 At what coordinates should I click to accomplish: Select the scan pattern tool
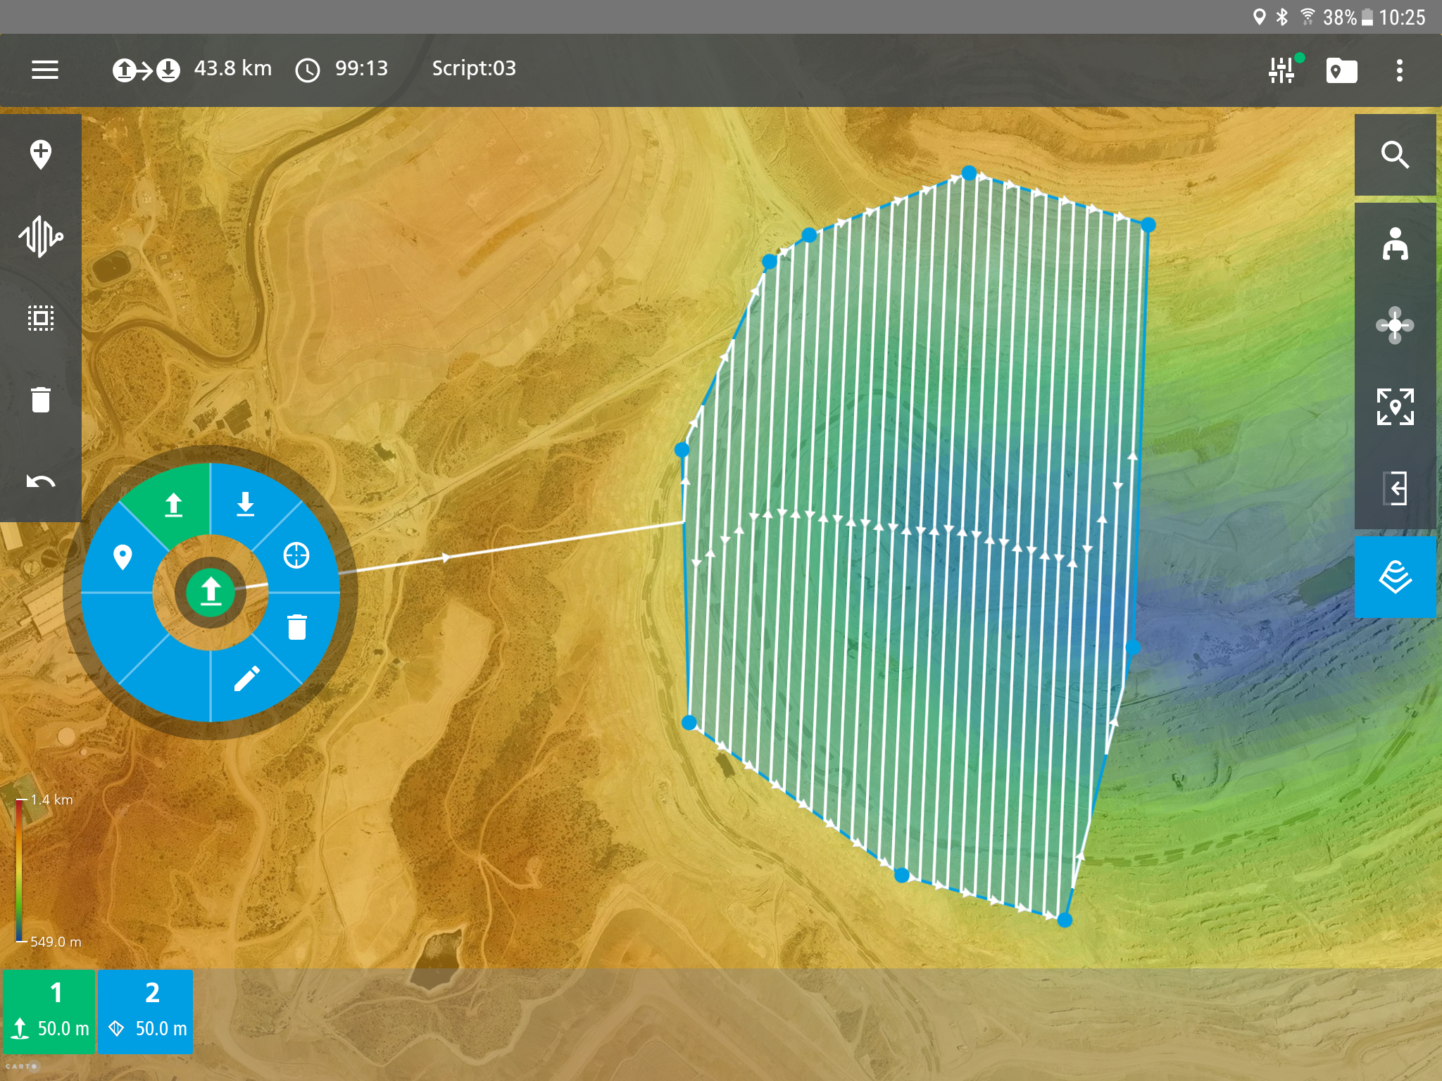point(41,236)
